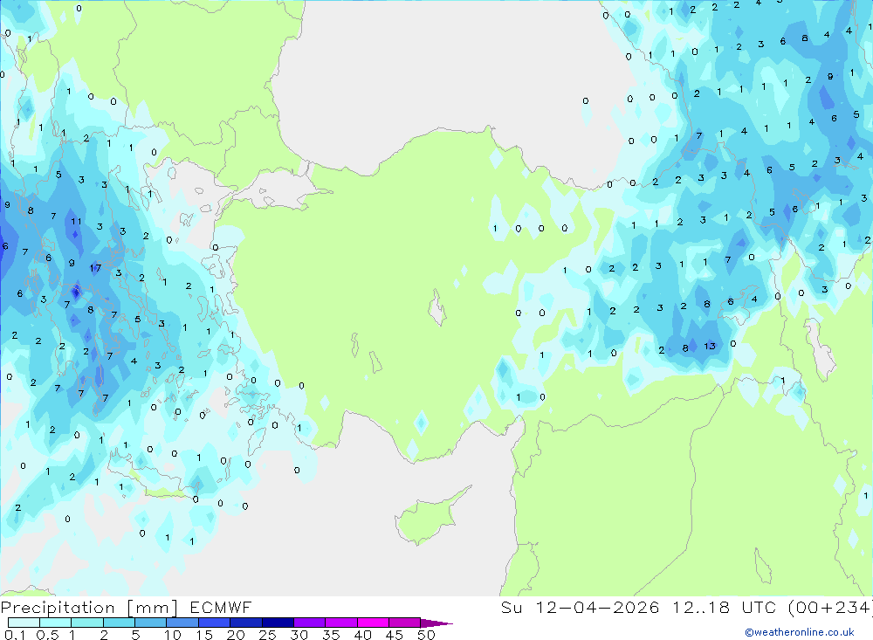
Task: Click the ECMWF model label
Action: [x=221, y=607]
